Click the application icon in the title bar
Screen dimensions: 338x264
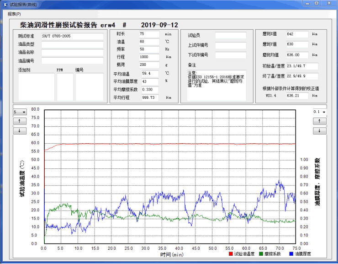click(x=5, y=4)
